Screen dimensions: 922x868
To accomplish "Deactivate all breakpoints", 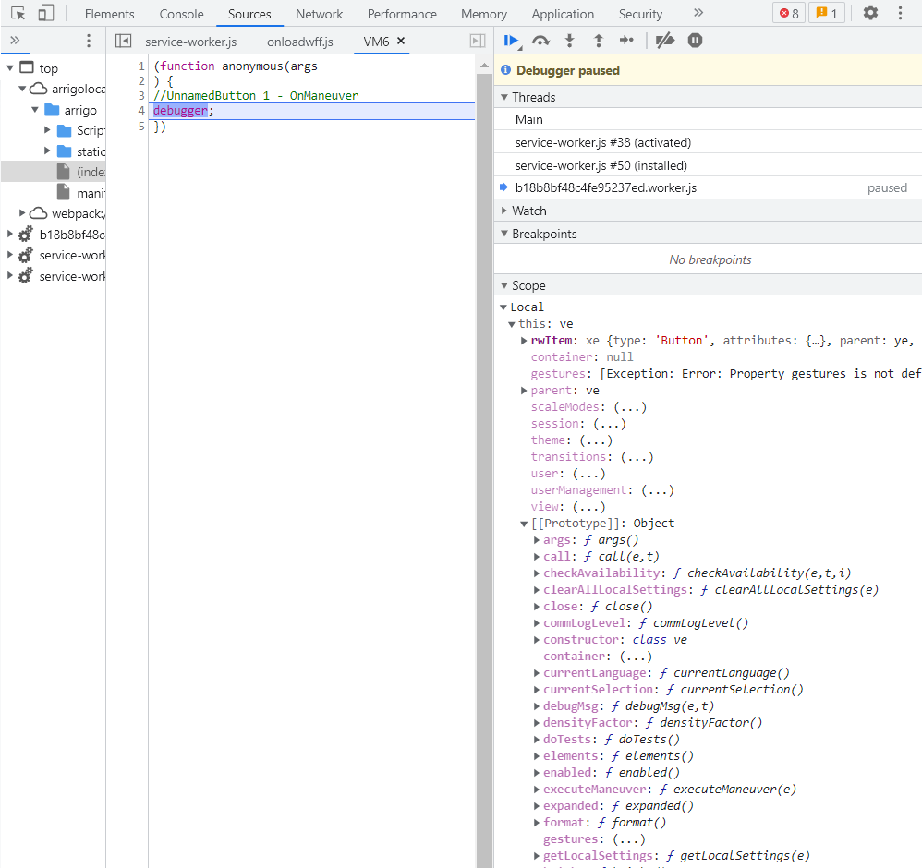I will coord(664,41).
